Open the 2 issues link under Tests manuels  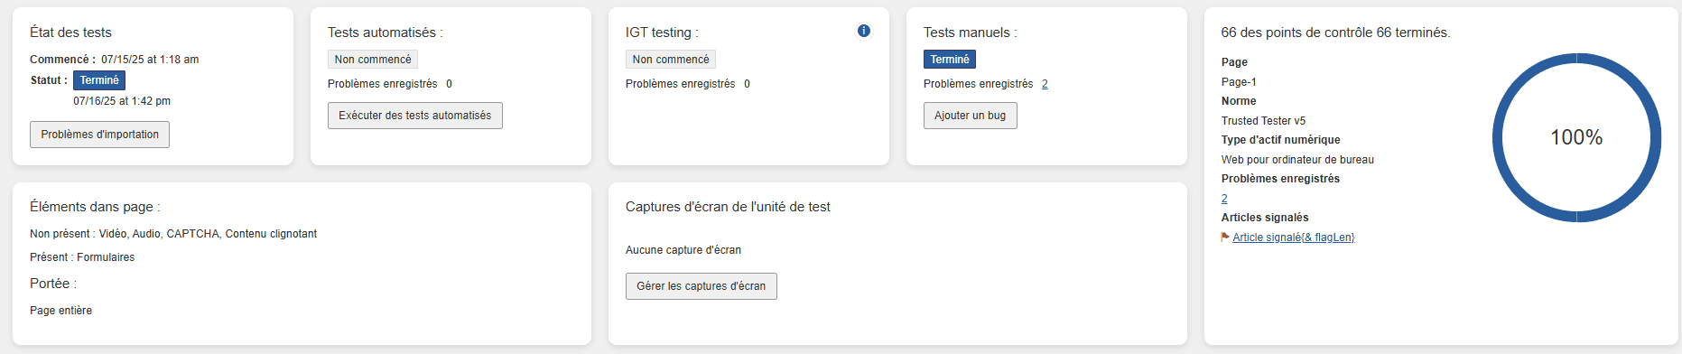pos(1045,84)
